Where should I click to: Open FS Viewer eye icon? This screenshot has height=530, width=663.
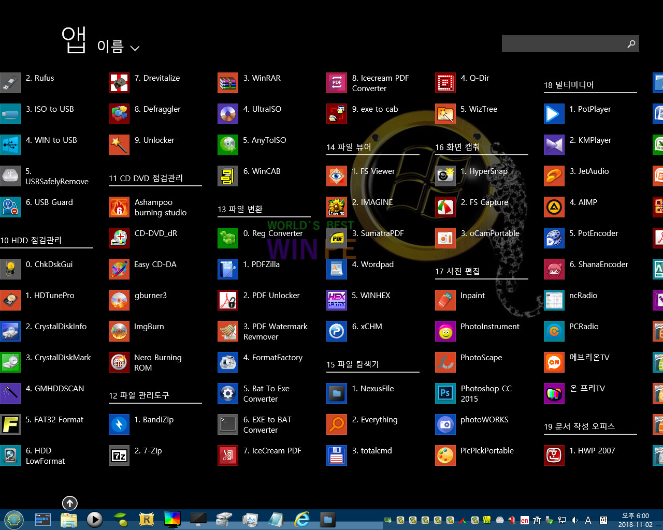point(337,176)
